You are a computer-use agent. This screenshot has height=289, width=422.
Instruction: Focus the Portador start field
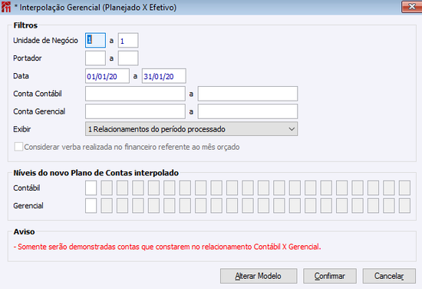(x=95, y=58)
